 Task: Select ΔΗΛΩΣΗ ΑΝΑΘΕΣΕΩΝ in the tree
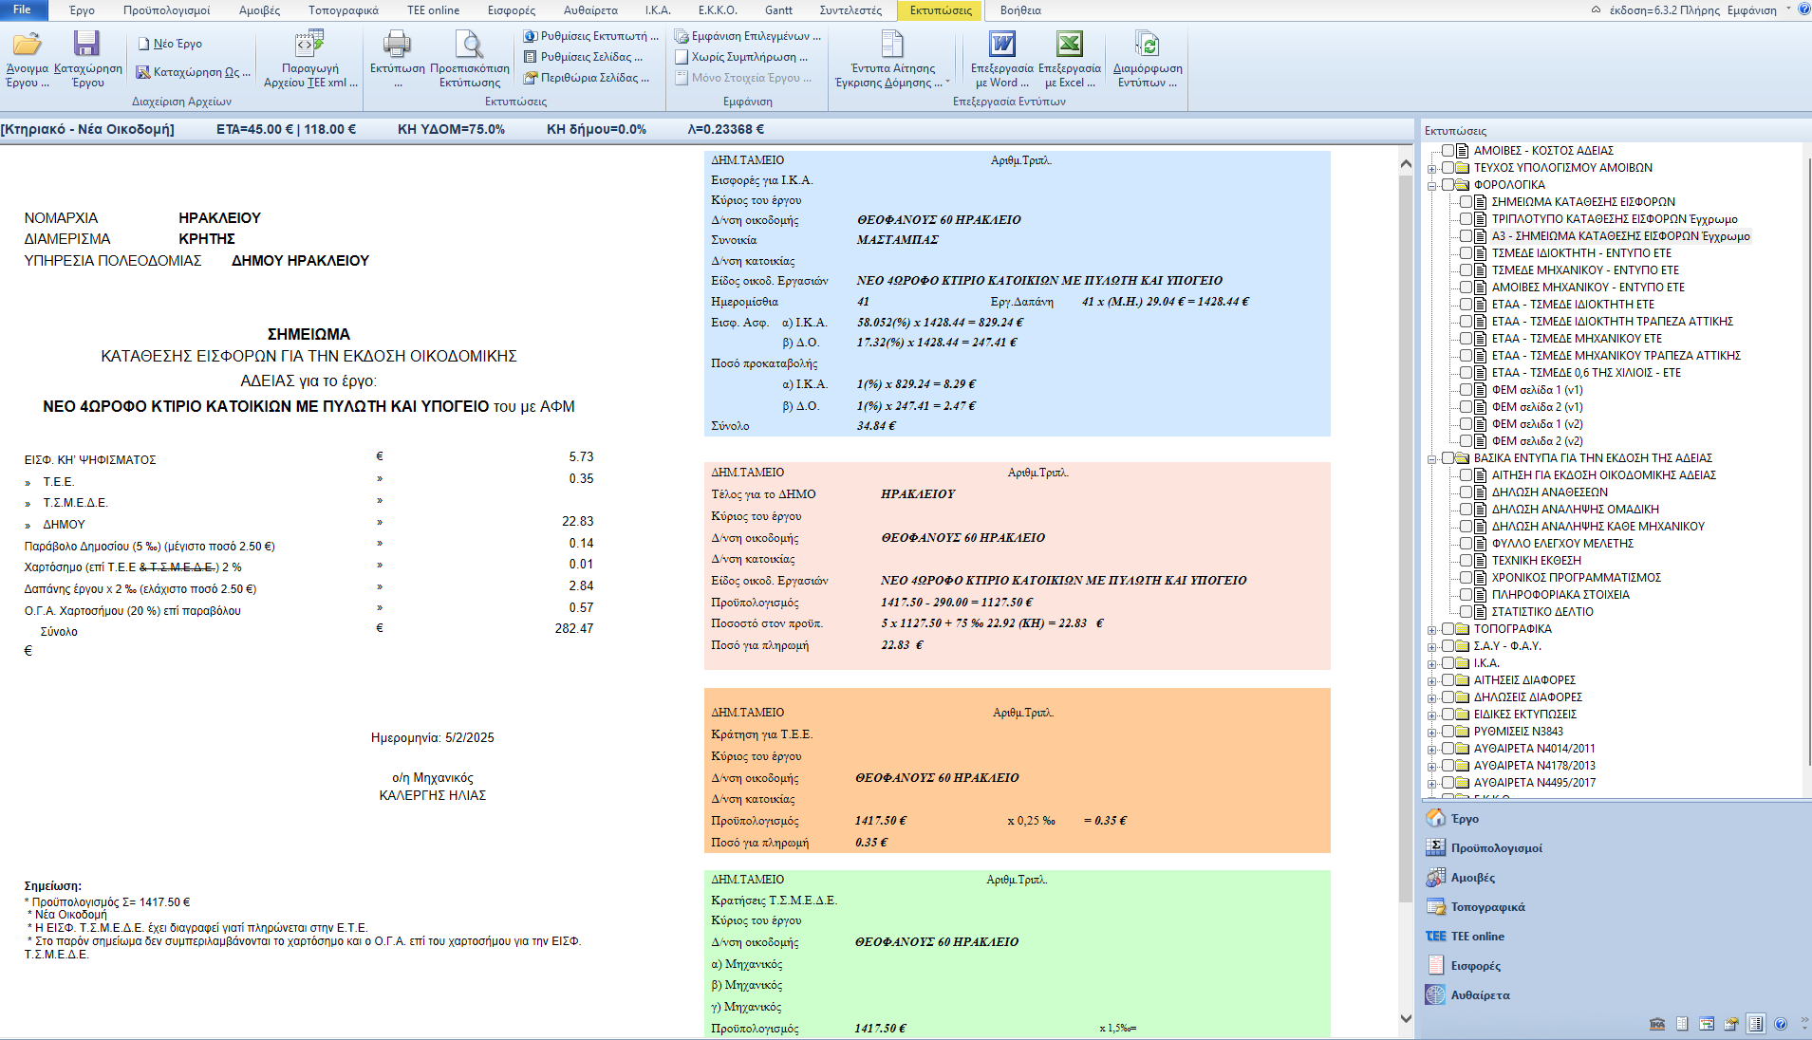[x=1549, y=492]
